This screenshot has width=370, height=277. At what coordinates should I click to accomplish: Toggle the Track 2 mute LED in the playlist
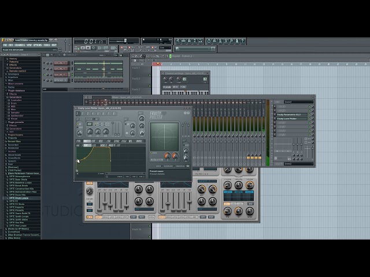click(x=149, y=86)
